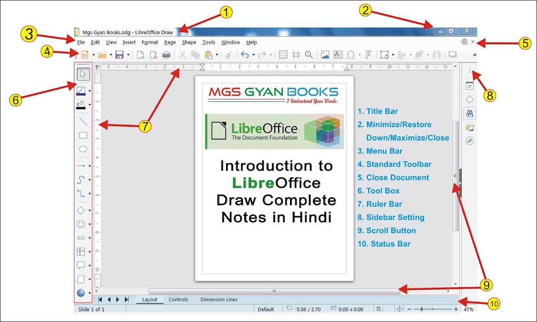Open the Insert menu
This screenshot has width=537, height=322.
(129, 42)
